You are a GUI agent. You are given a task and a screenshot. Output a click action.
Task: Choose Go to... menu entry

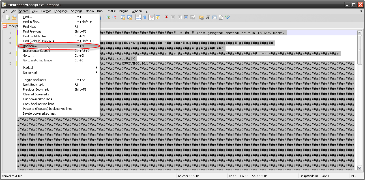59,55
